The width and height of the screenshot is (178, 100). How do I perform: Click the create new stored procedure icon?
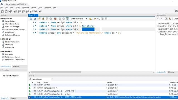click(x=27, y=11)
